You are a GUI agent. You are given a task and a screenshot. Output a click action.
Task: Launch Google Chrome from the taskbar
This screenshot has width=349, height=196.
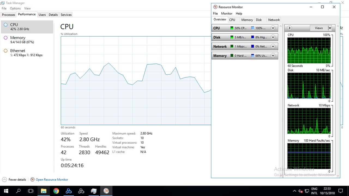coord(56,191)
